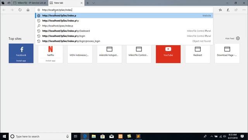Viewport: 248px width, 140px height.
Task: Open Microsoft Store from the taskbar
Action: [x=102, y=136]
